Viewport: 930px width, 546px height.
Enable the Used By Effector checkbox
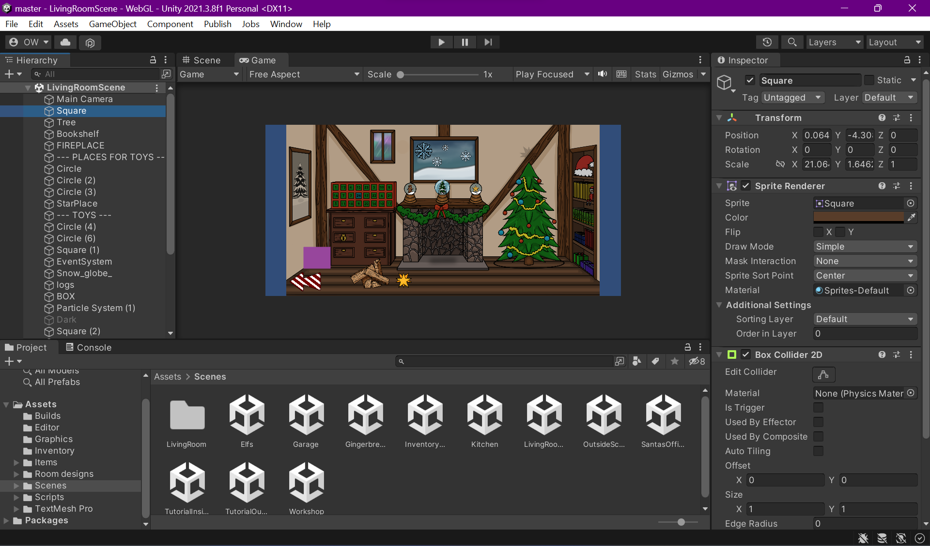[x=819, y=422]
